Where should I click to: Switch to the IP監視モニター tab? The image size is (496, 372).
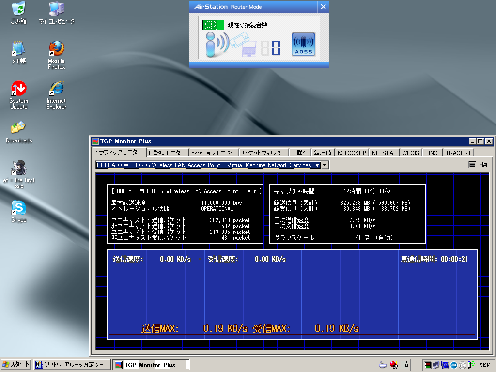pos(167,153)
